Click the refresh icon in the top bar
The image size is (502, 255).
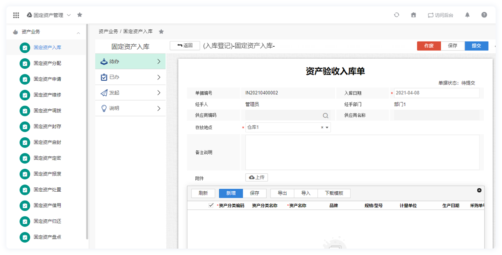[397, 14]
